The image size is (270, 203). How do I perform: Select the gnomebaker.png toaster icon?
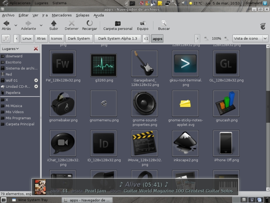(63, 103)
